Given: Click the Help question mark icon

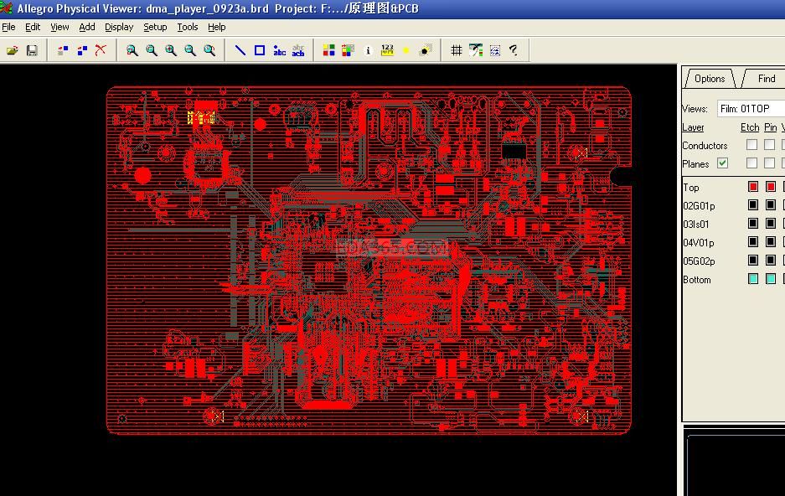Looking at the screenshot, I should [514, 50].
